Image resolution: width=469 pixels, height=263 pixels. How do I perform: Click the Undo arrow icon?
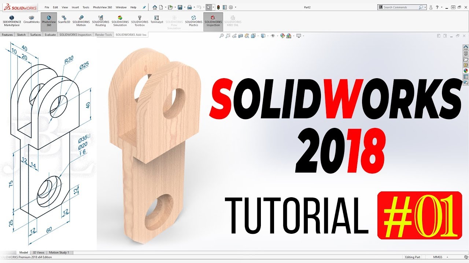coord(199,7)
